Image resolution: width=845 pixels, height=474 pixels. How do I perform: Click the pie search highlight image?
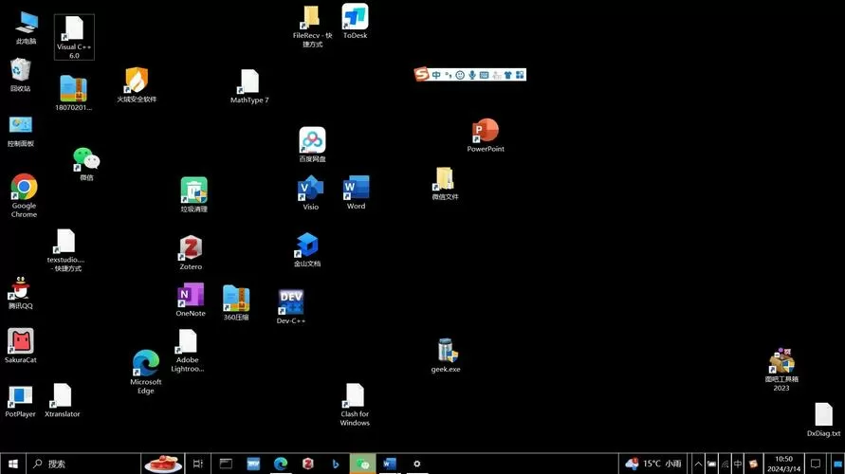163,464
